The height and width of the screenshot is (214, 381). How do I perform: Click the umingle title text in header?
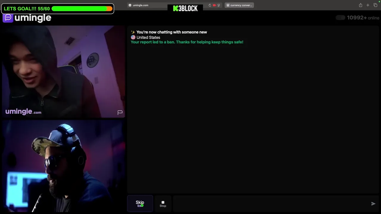pyautogui.click(x=33, y=18)
